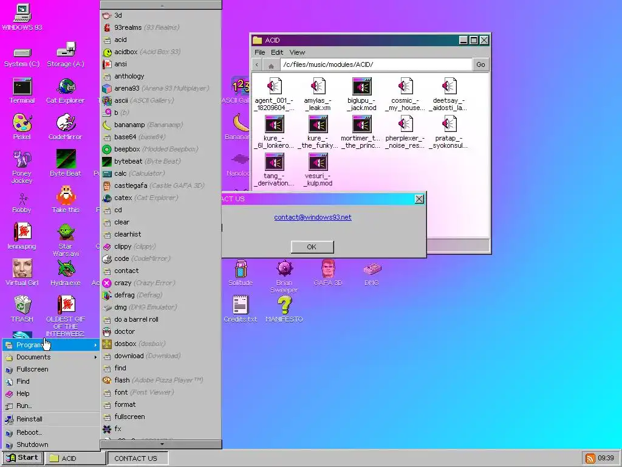Screen dimensions: 622x467
Task: Click OK in the Contact Us dialog
Action: (x=312, y=247)
